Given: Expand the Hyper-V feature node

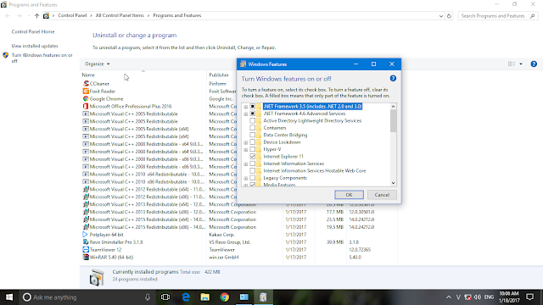Looking at the screenshot, I should coord(245,150).
